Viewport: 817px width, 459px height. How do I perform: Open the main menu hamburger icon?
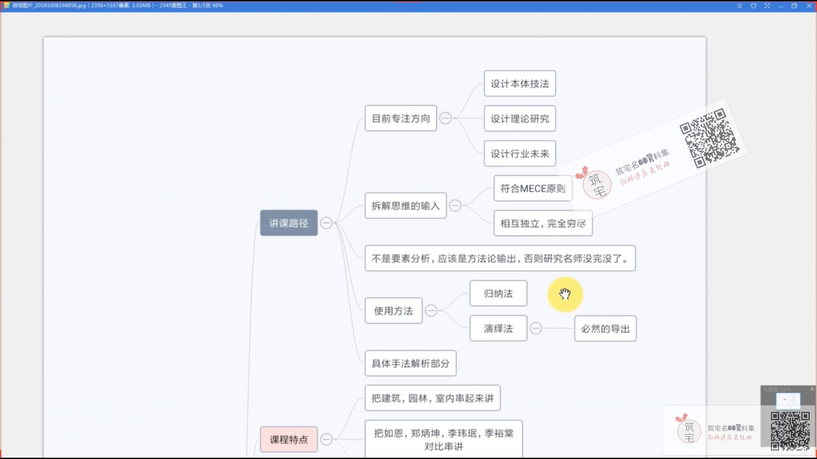[x=740, y=6]
